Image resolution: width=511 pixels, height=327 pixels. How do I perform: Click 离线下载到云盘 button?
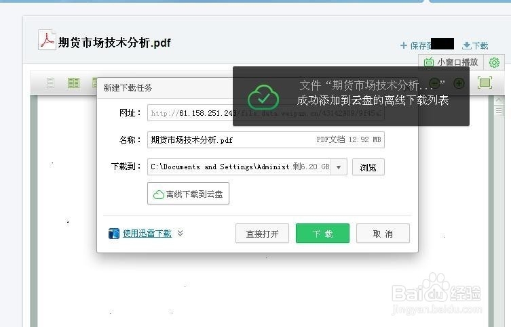point(188,194)
